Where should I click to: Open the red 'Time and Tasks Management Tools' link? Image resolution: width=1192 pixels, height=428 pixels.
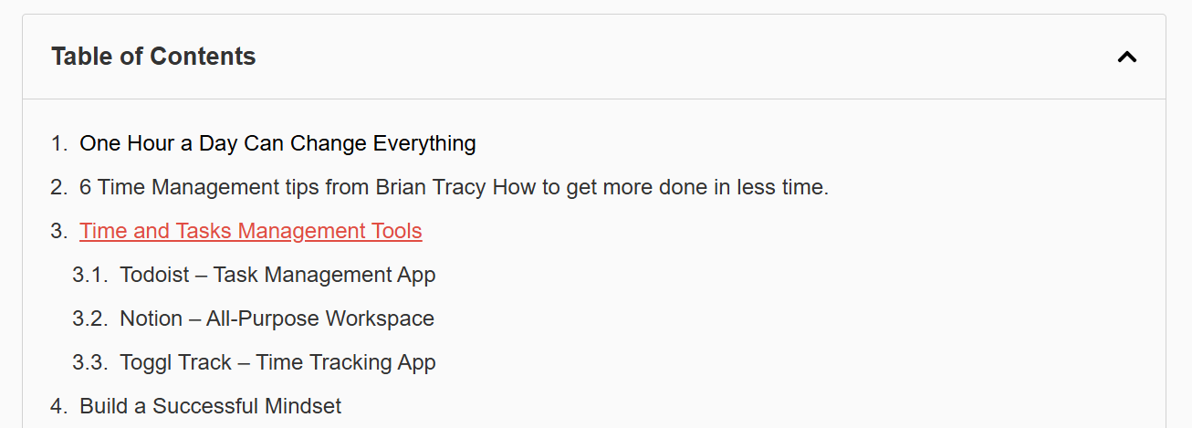point(250,232)
